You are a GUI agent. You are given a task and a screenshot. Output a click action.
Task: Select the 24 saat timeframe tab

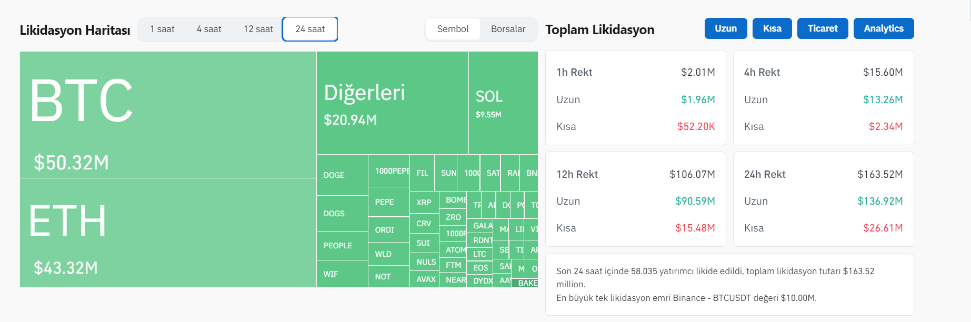(x=310, y=29)
